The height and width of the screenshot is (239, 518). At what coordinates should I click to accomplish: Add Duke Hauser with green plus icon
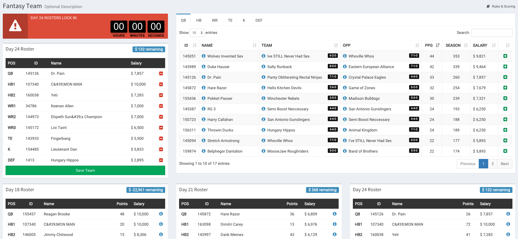(505, 67)
